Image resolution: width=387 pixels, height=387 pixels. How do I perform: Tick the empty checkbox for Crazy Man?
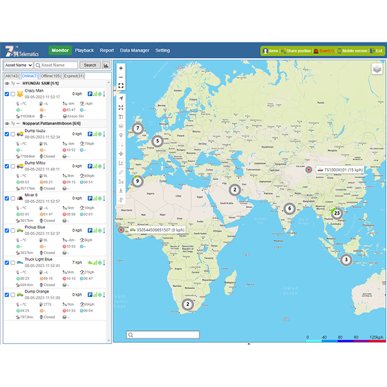13,94
